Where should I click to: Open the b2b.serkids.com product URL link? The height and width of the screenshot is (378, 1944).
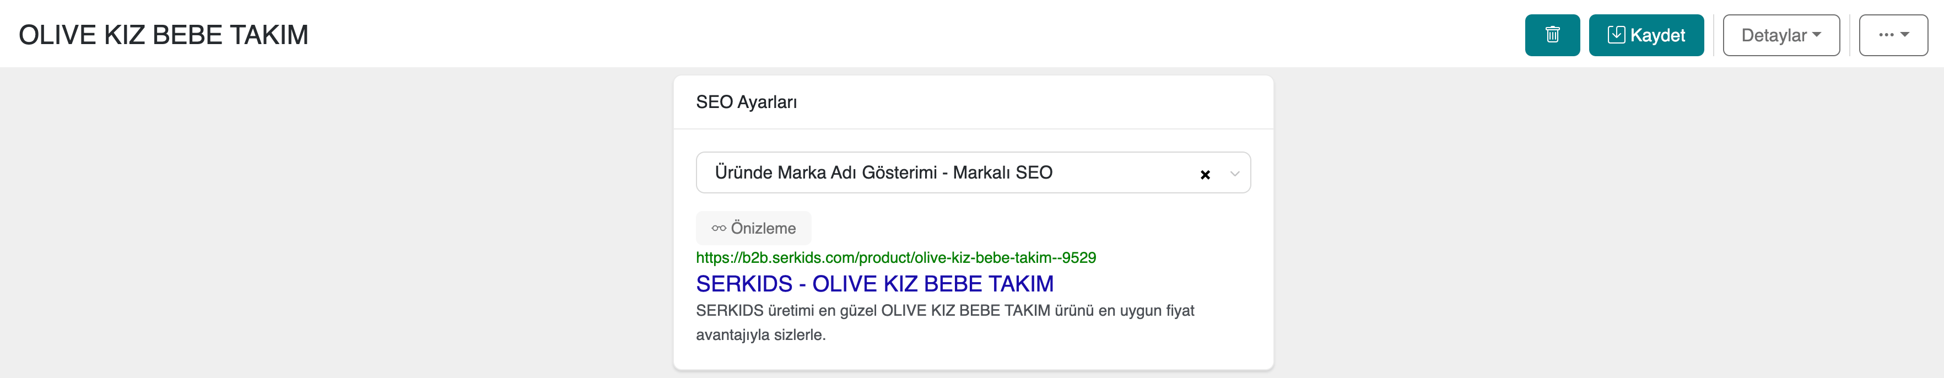tap(896, 257)
